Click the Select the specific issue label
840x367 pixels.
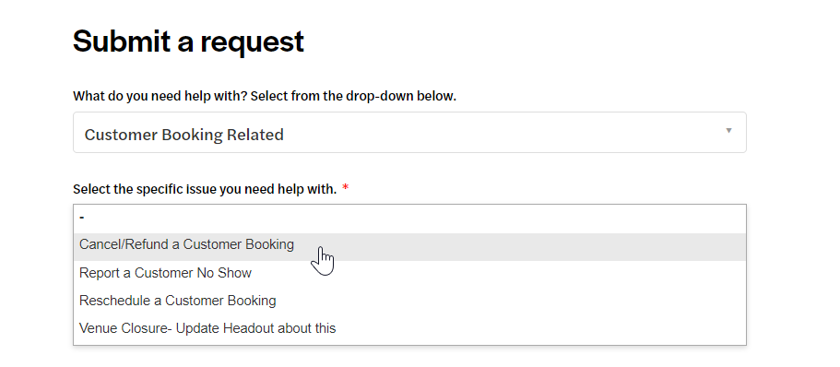(x=205, y=189)
